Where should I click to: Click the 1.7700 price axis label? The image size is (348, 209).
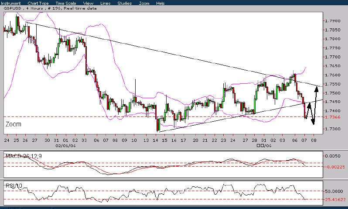332,57
